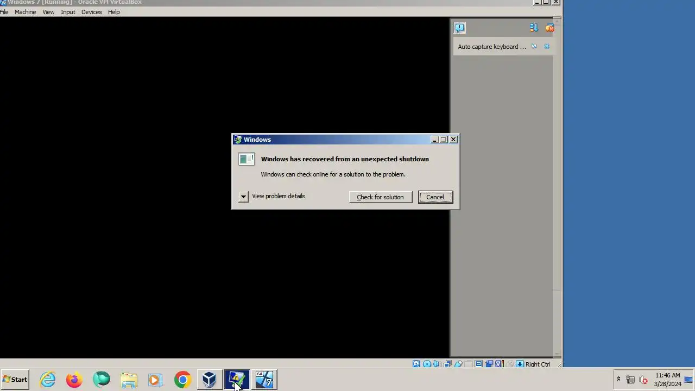This screenshot has height=391, width=695.
Task: Click the notification sort order icon
Action: 534,28
